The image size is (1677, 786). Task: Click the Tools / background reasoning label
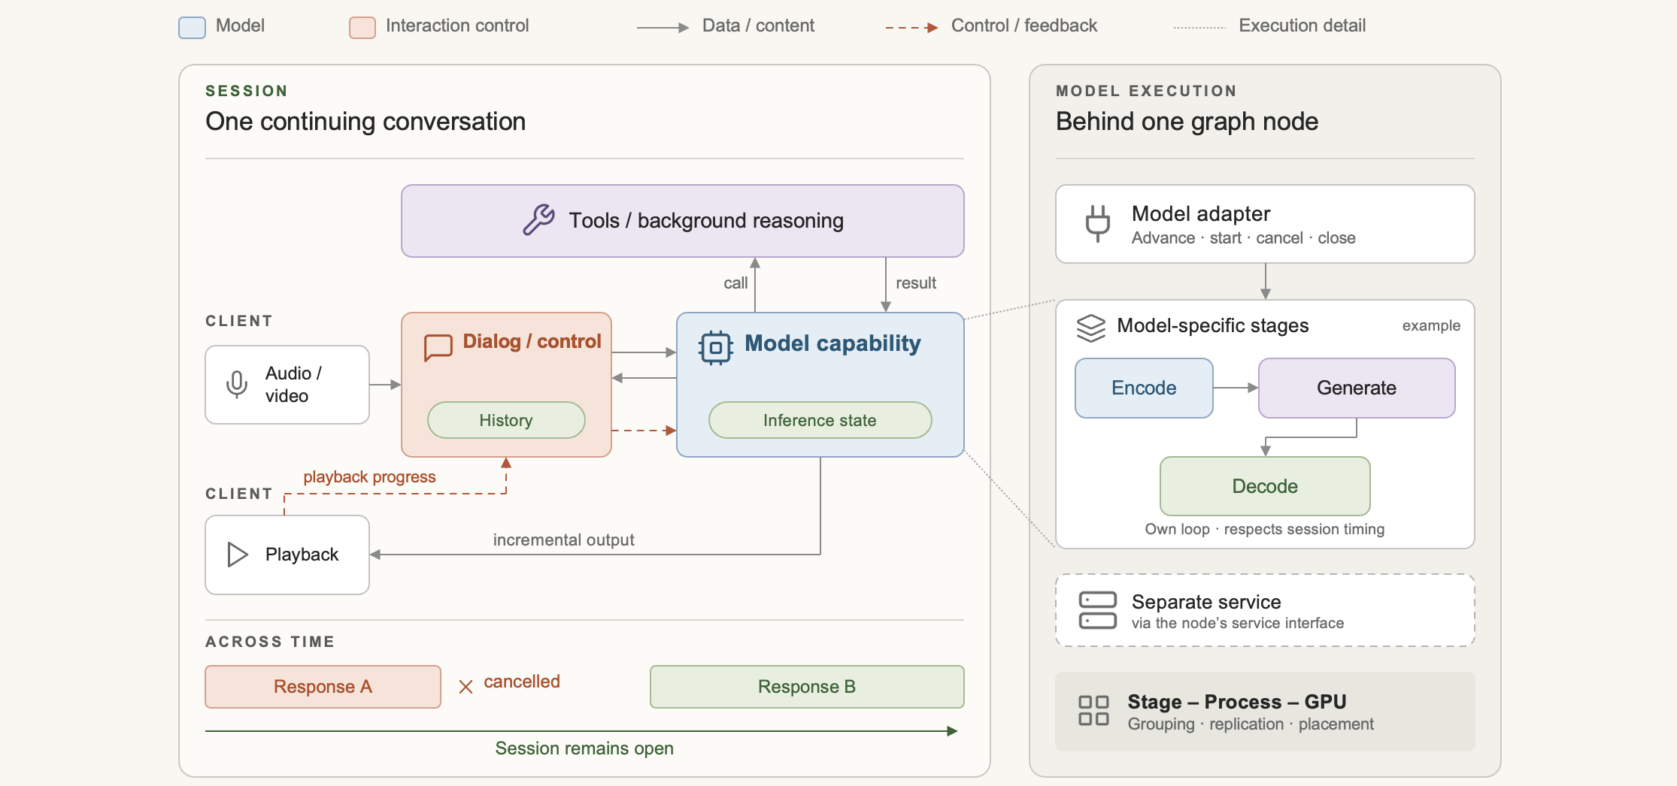coord(706,220)
